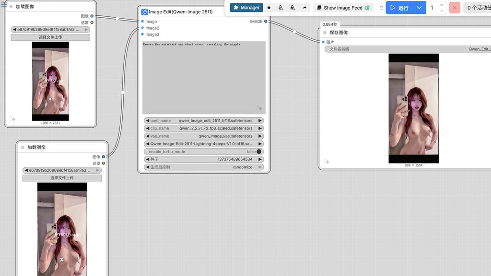Click the 遮罩 output dot on lower 加载图像 node

[x=104, y=163]
